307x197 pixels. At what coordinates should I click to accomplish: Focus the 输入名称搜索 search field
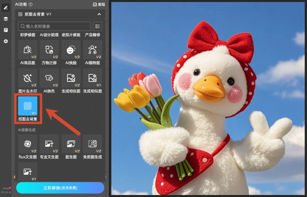click(x=54, y=26)
